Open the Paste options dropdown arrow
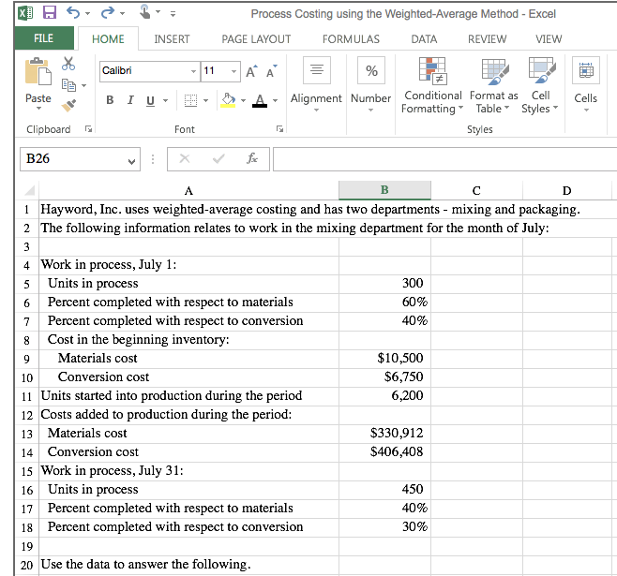Viewport: 617px width, 576px height. click(38, 109)
